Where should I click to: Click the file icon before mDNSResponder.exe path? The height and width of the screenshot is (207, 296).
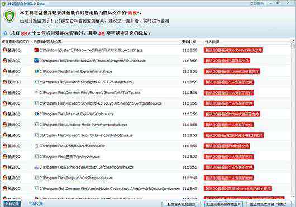pos(36,178)
